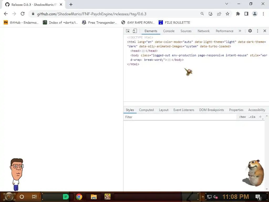Image resolution: width=269 pixels, height=202 pixels.
Task: Toggle the browser side panel
Action: coord(246,14)
